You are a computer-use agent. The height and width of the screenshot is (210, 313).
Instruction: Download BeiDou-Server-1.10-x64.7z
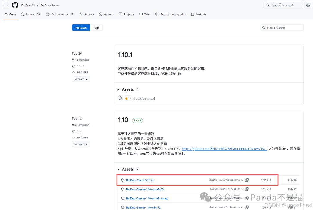pos(143,207)
